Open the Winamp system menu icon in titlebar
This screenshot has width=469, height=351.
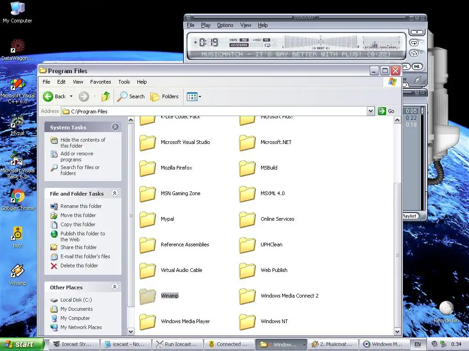[x=187, y=18]
